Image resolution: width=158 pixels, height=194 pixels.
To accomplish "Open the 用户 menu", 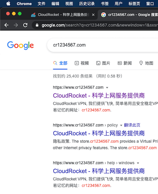I will (118, 4).
